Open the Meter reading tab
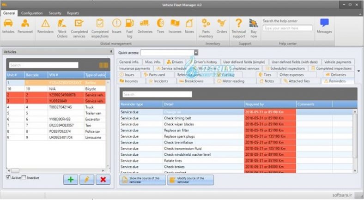 click(x=231, y=81)
